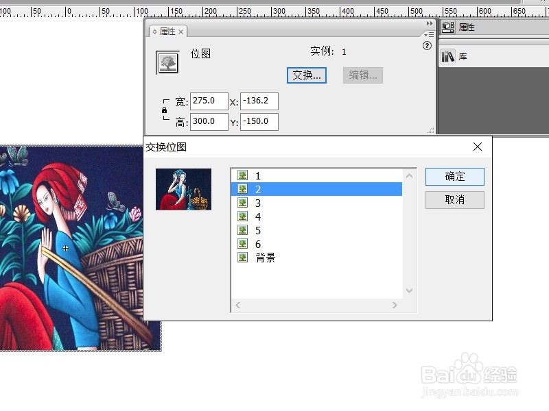Select bitmap 3 in the list
Image resolution: width=549 pixels, height=411 pixels.
click(x=316, y=203)
